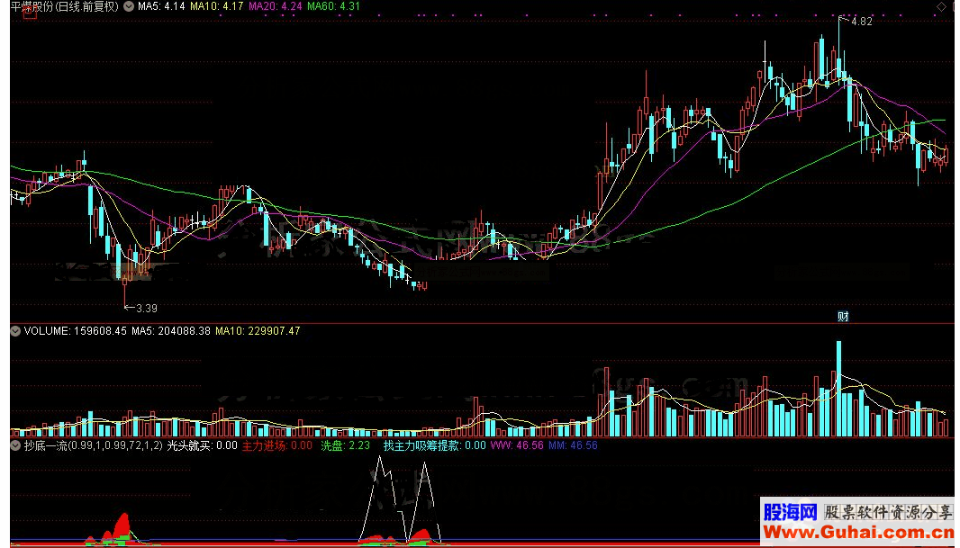
Task: Click the 光头就买: 0.00 readout
Action: click(202, 445)
